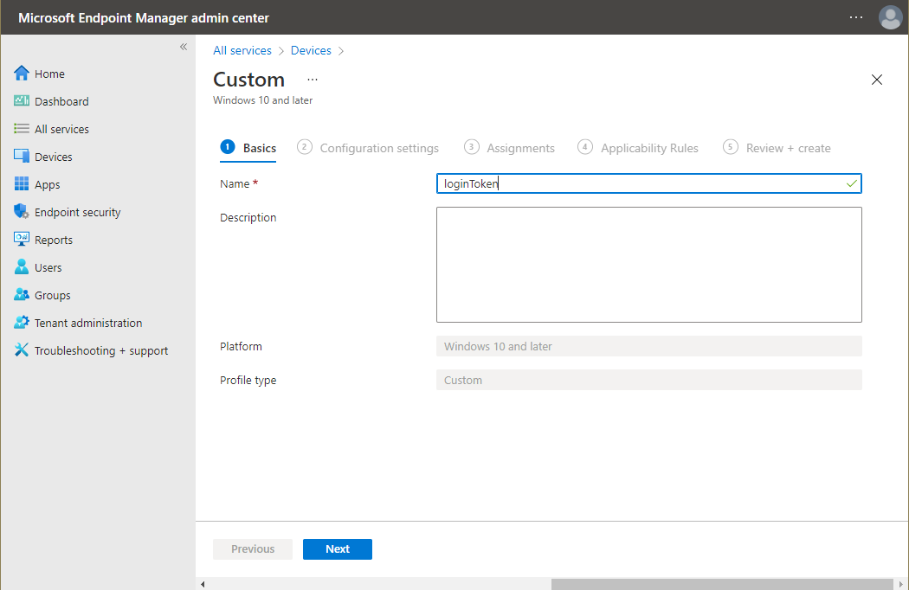Open Home from the sidebar label
This screenshot has width=909, height=590.
click(x=49, y=74)
